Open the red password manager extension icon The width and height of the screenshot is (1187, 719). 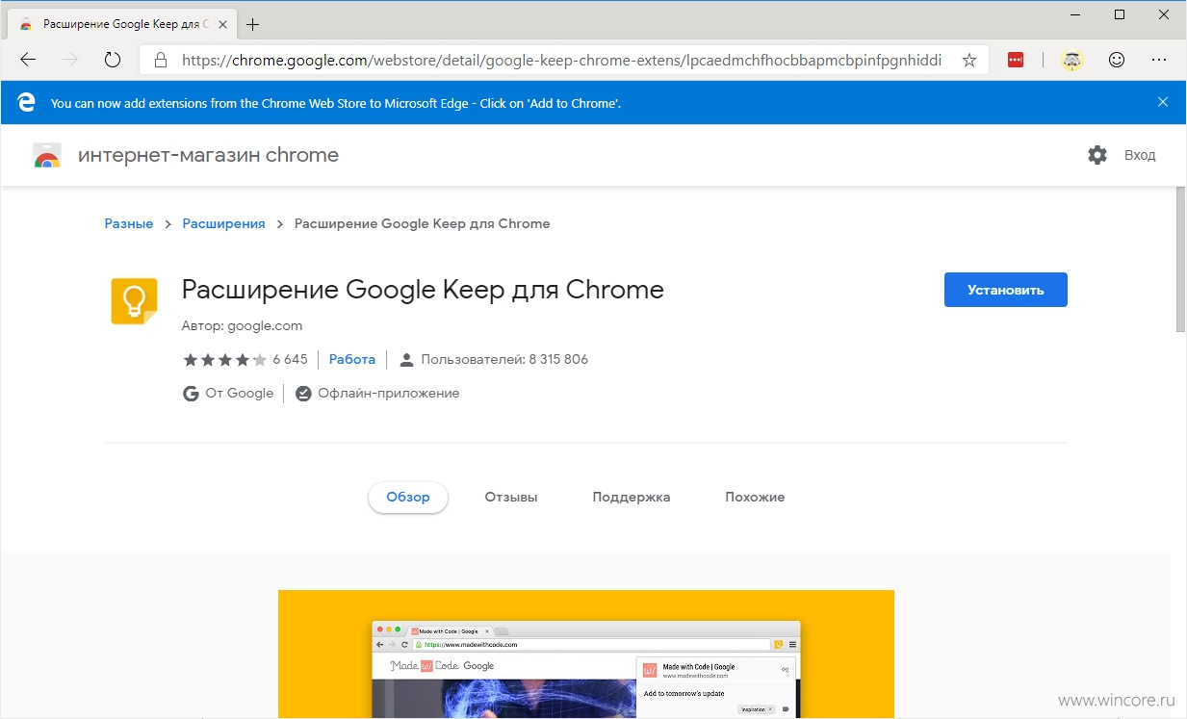coord(1016,60)
